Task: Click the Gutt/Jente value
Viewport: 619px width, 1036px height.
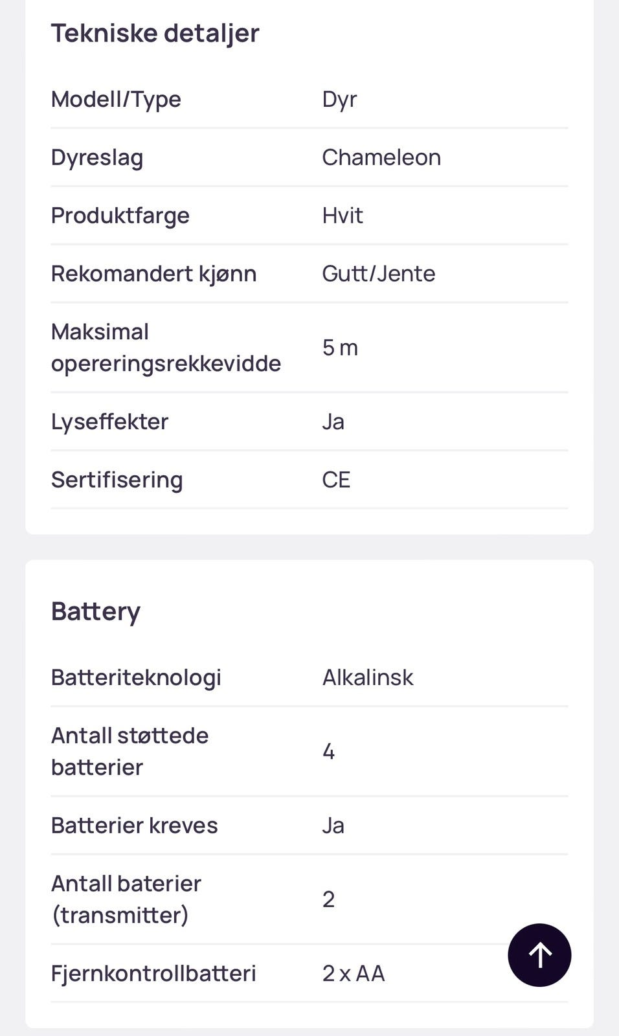Action: pyautogui.click(x=379, y=274)
